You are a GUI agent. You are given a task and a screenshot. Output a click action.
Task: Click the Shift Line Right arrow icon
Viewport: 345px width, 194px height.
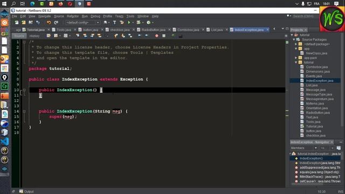(x=147, y=36)
